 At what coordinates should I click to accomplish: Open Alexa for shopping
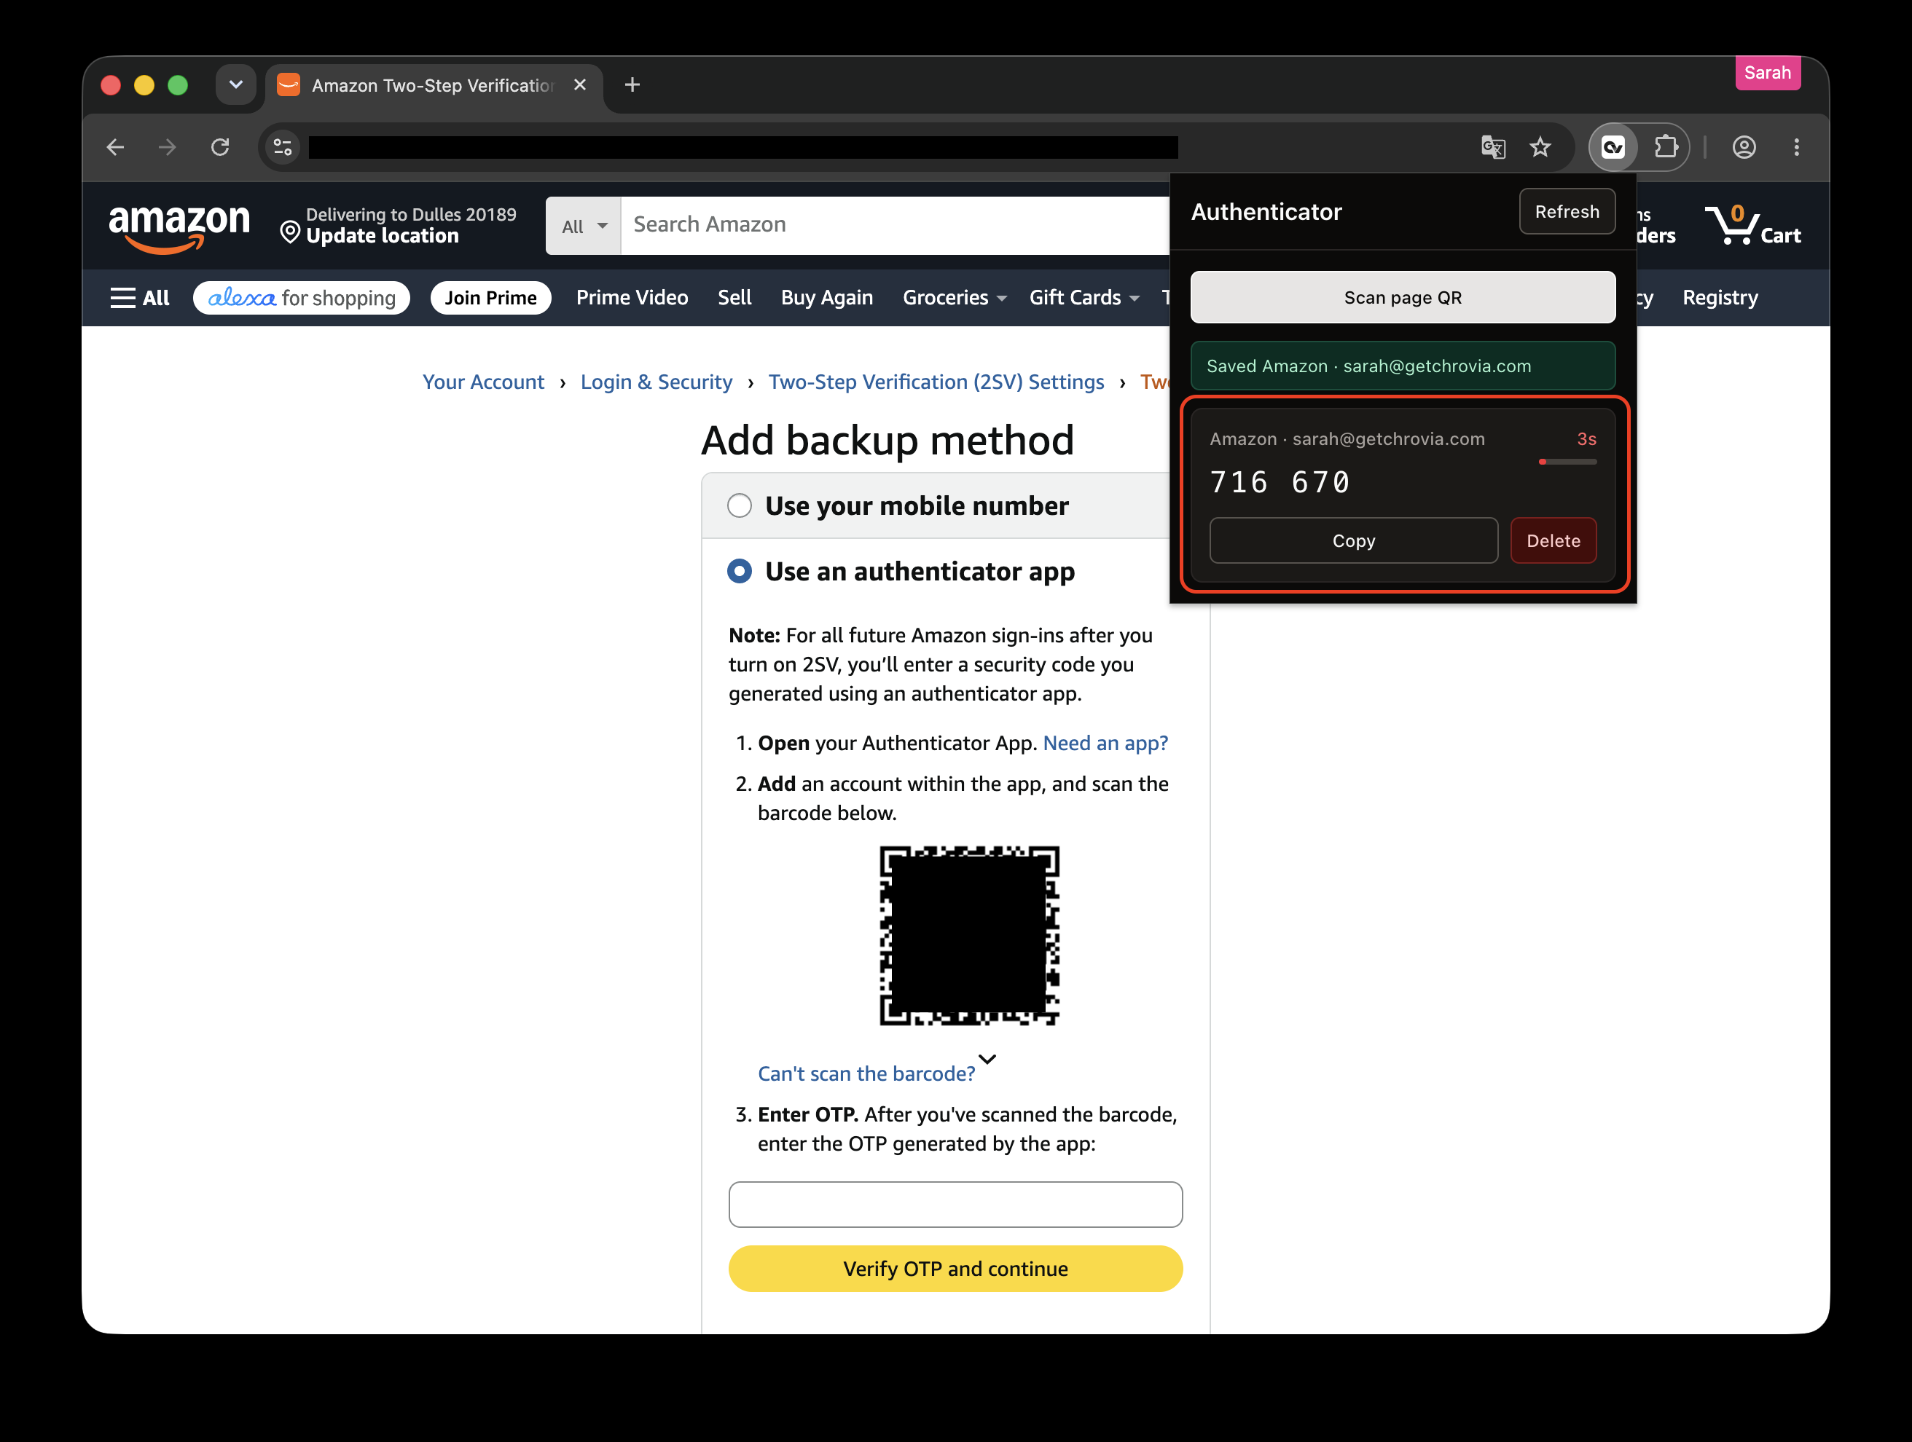302,298
